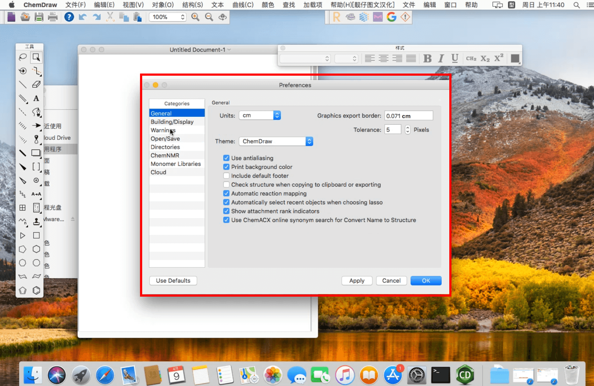The width and height of the screenshot is (594, 386).
Task: Select the Monomer Libraries category
Action: click(177, 164)
